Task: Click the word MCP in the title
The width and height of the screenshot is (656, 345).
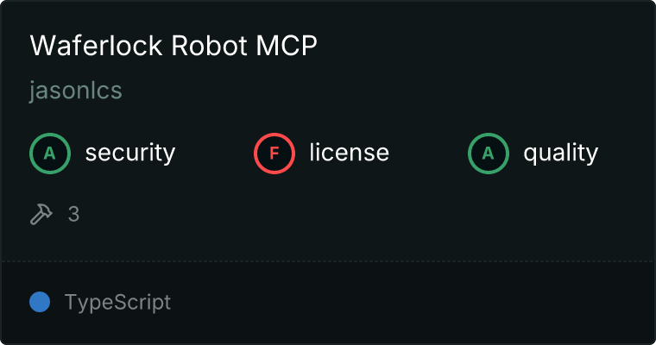Action: [x=287, y=45]
